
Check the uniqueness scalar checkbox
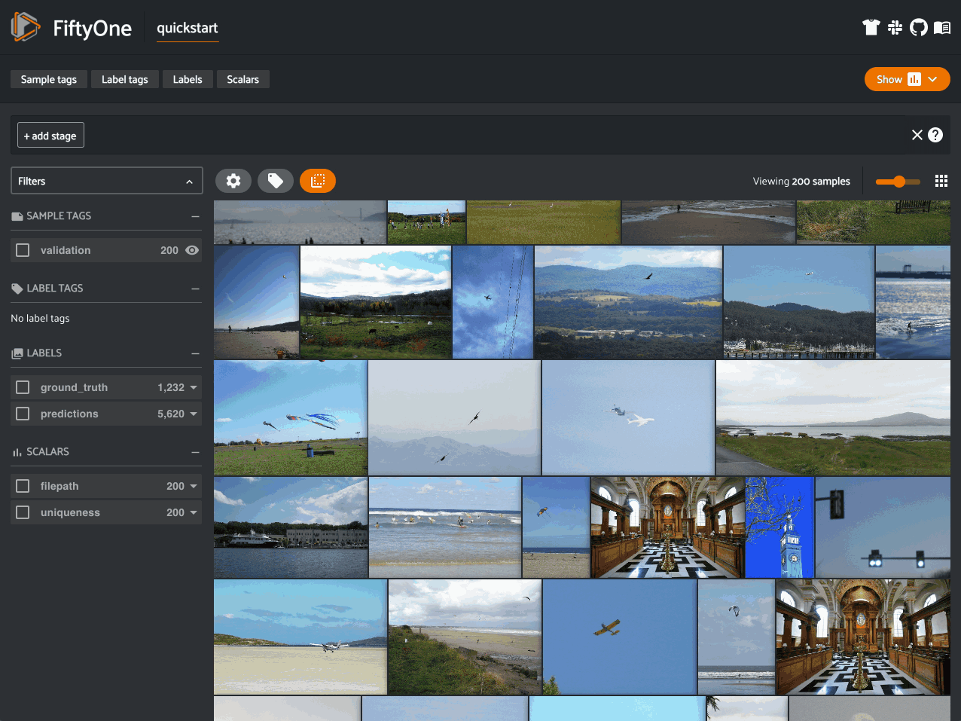tap(23, 512)
